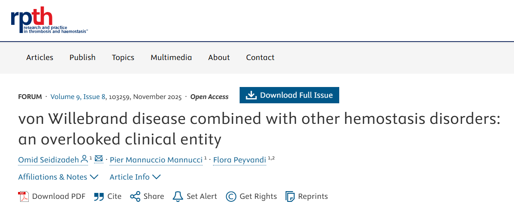The image size is (514, 207).
Task: Click the Omid Seidizadeh profile person icon
Action: click(84, 159)
